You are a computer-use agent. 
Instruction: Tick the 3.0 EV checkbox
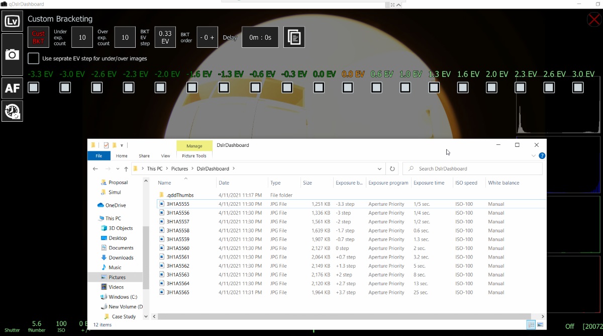(578, 88)
